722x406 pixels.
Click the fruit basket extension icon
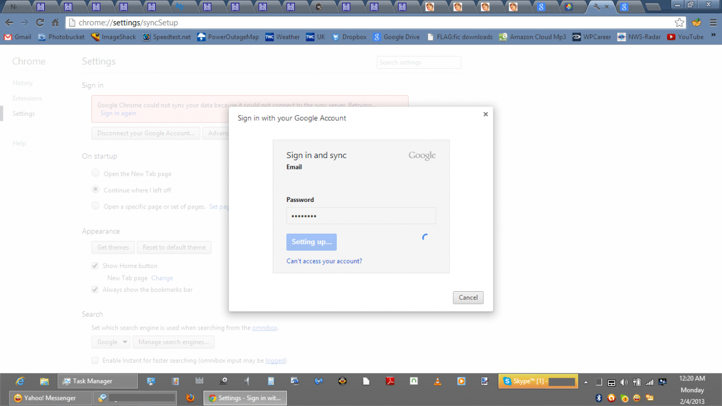coord(697,23)
